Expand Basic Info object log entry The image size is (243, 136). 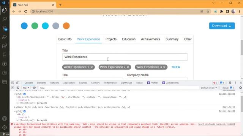15,107
